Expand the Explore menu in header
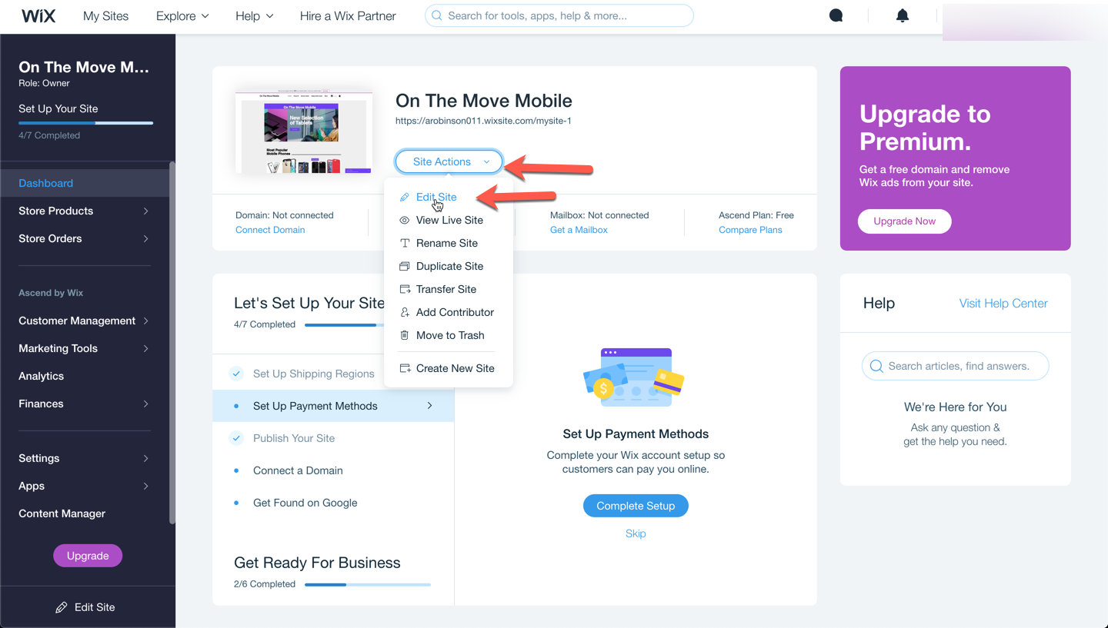Viewport: 1108px width, 628px height. click(x=182, y=16)
